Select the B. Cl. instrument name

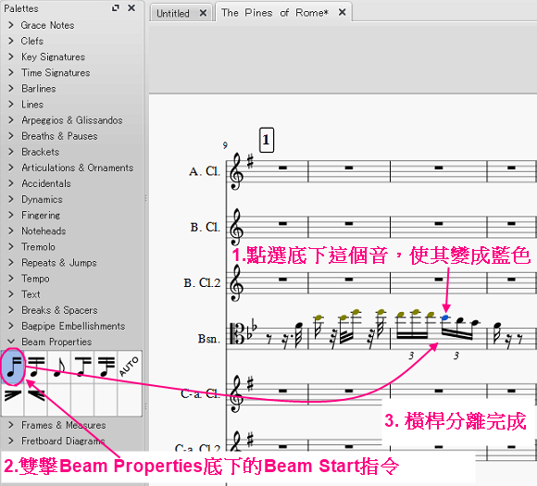[x=205, y=227]
